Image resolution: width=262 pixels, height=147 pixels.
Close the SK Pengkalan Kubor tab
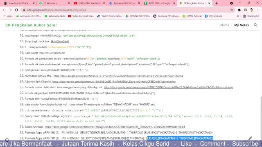pyautogui.click(x=209, y=3)
